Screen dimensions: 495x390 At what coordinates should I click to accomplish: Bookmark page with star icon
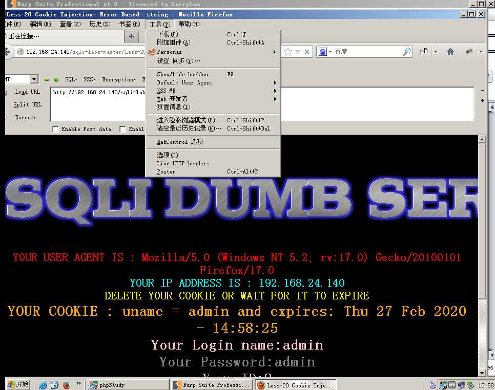[x=287, y=52]
